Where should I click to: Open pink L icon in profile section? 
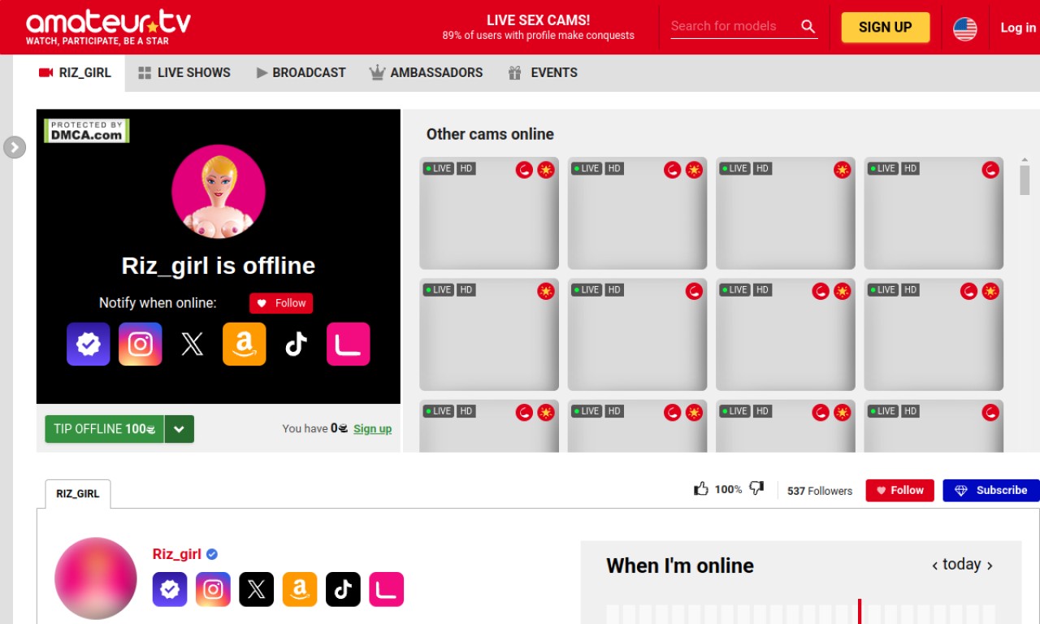coord(387,590)
